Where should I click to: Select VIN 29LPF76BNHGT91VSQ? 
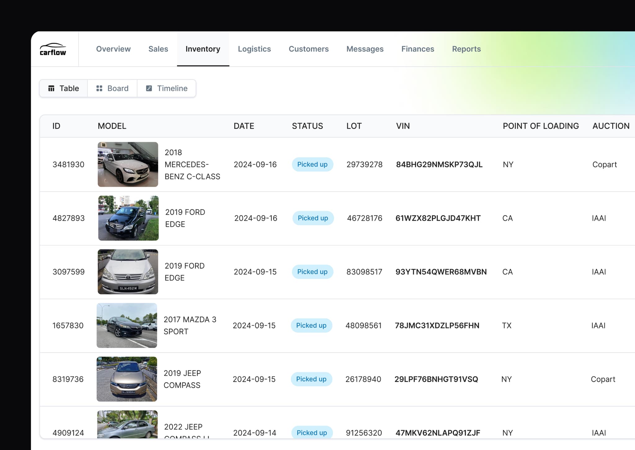click(436, 379)
